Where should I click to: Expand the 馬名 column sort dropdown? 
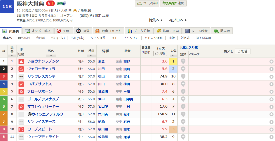(x=51, y=56)
